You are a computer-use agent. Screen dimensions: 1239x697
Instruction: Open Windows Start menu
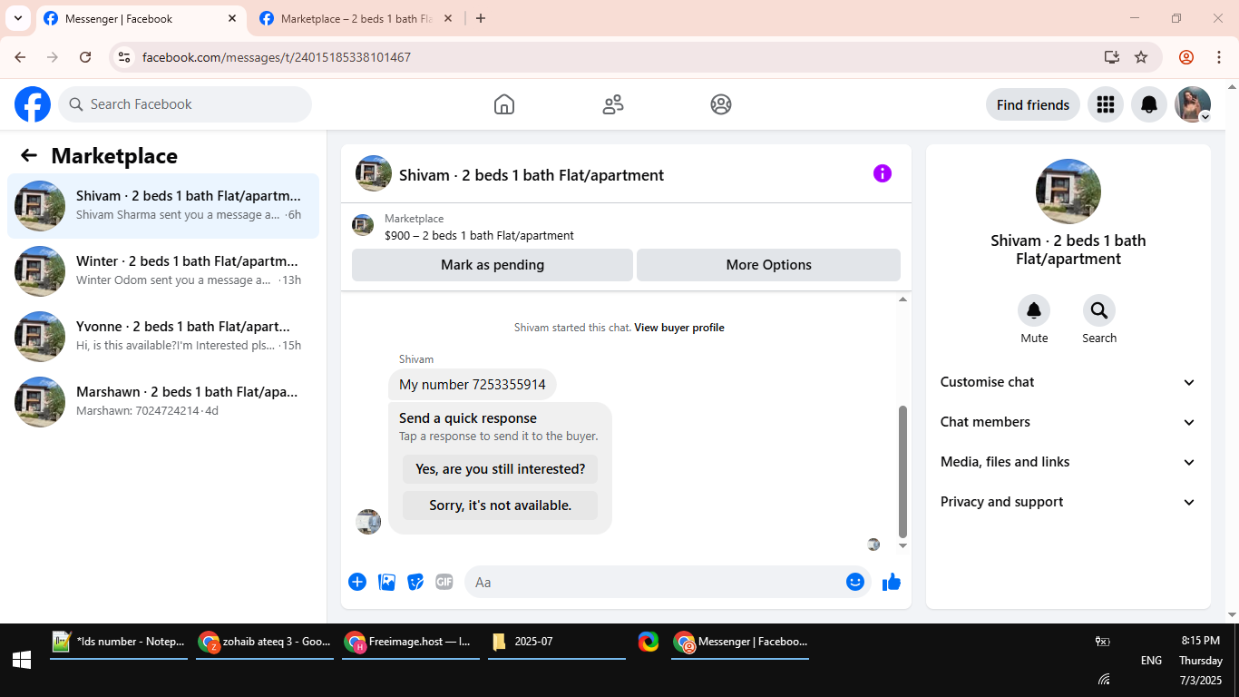[x=22, y=660]
